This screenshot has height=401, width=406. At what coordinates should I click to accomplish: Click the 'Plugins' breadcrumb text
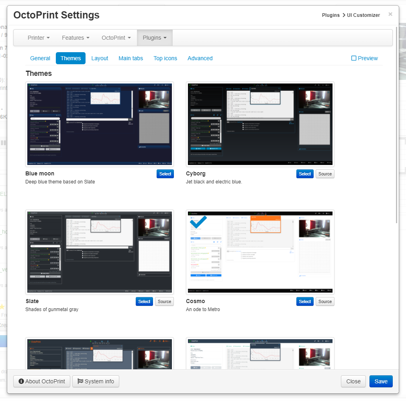click(x=331, y=15)
